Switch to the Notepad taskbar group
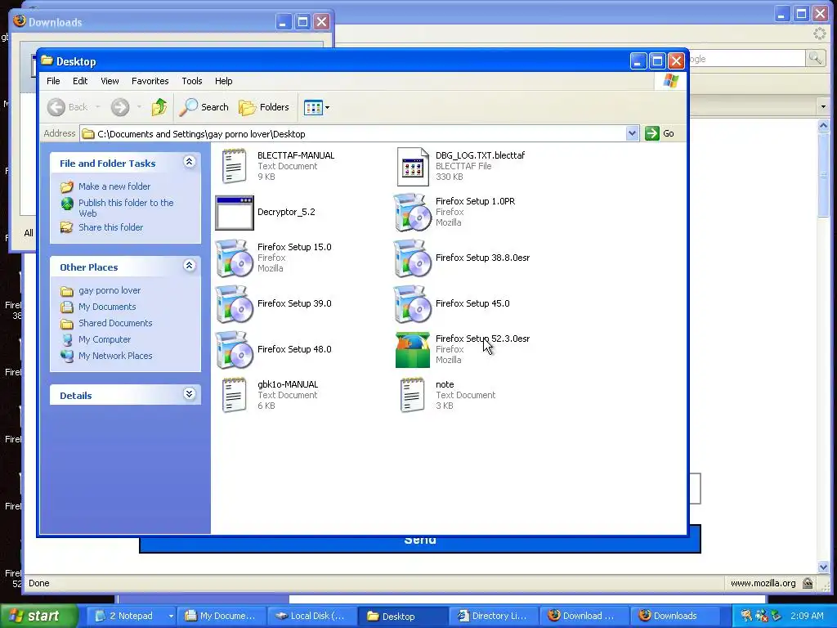Screen dimensions: 837x628 click(132, 616)
